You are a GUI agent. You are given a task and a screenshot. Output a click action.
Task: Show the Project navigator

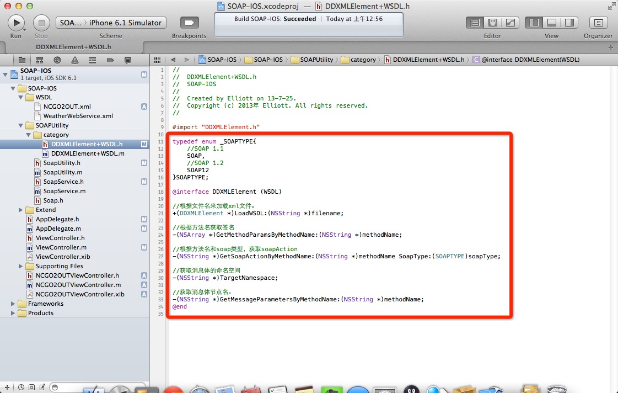point(22,60)
